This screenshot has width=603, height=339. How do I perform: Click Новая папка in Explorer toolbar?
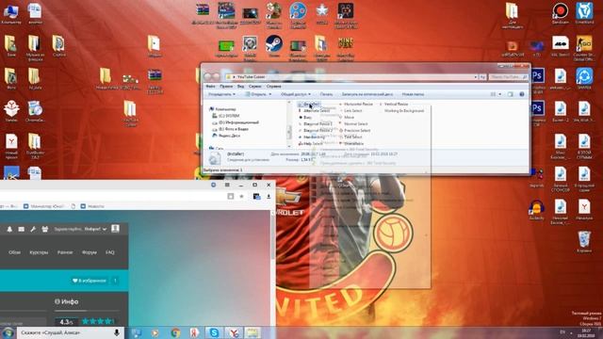413,94
